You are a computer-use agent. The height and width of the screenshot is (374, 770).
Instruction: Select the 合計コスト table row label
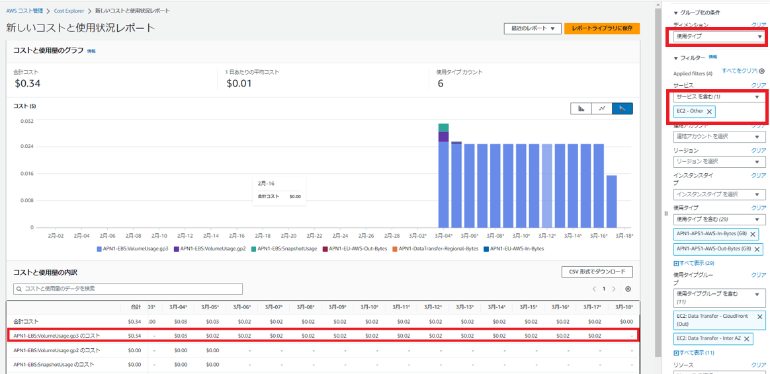(24, 322)
